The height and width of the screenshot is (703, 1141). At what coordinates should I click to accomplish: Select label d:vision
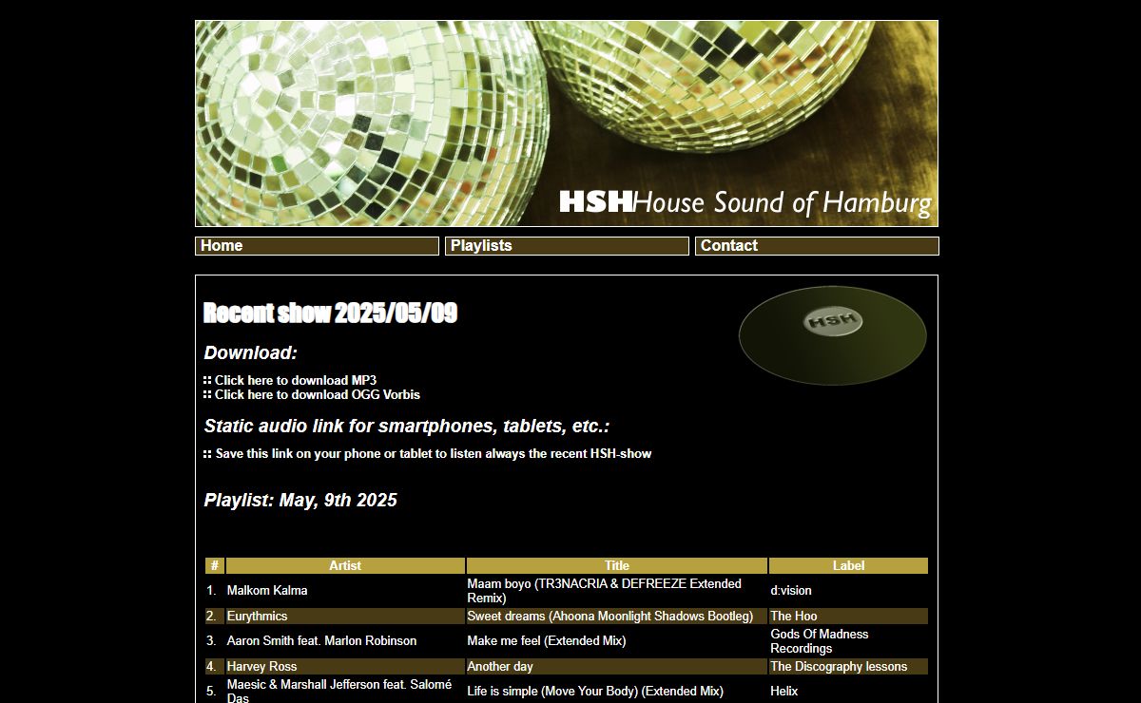coord(791,591)
